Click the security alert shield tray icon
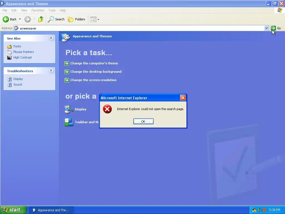Viewport: 285px width, 214px height. coord(254,210)
